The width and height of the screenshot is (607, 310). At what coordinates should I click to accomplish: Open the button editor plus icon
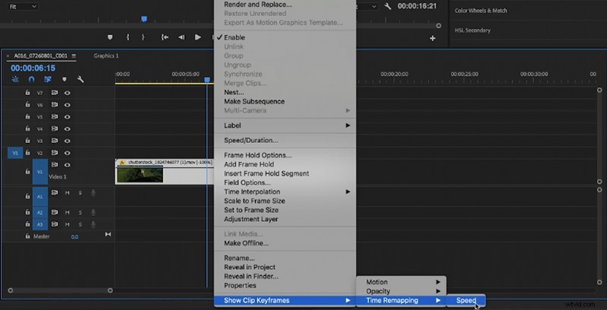pos(432,38)
